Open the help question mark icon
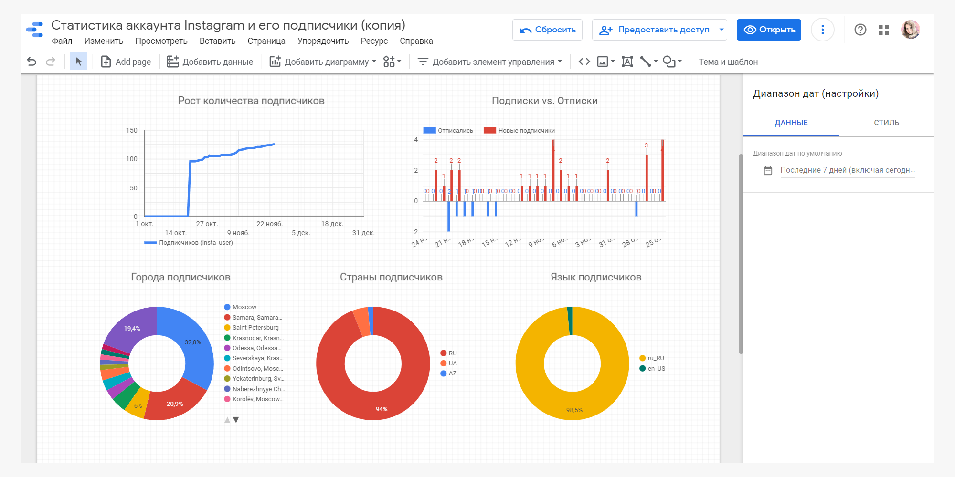 pos(860,30)
